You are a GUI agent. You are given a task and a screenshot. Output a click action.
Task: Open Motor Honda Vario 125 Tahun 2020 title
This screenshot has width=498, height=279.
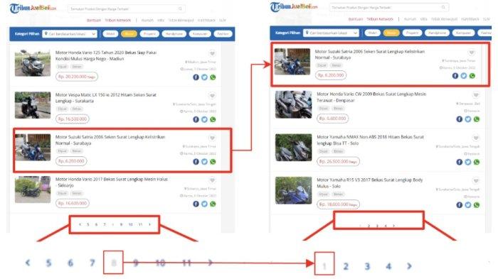point(106,55)
